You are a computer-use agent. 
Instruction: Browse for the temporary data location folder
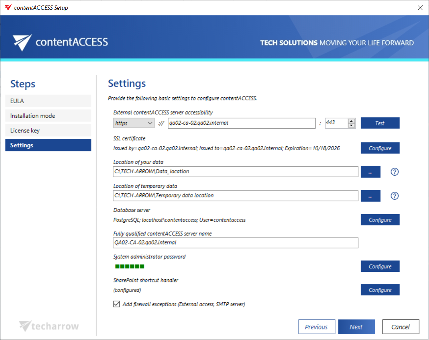(x=370, y=196)
